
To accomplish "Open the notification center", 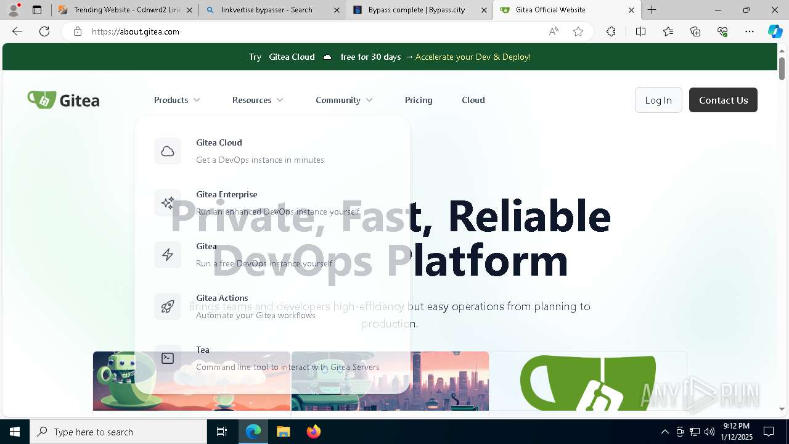I will (x=769, y=432).
